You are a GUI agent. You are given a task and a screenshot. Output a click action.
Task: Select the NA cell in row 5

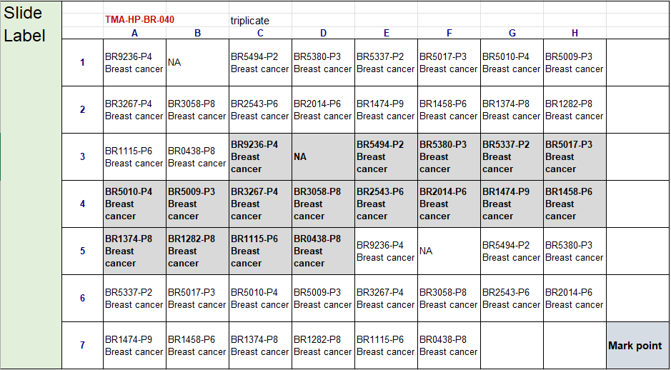point(449,251)
